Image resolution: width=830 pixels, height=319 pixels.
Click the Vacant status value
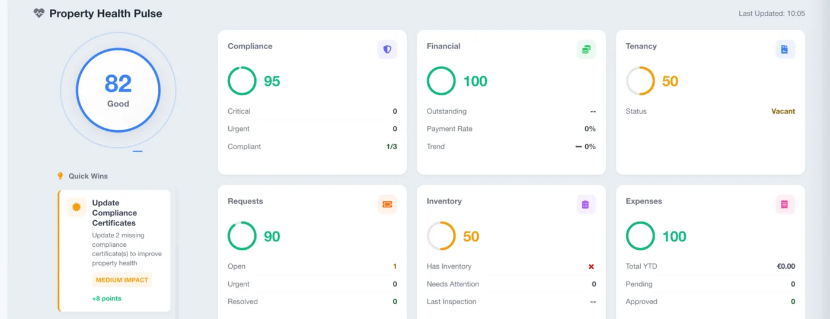click(x=783, y=111)
